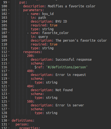
Task: Collapse the put block fold arrow on line 99
Action: [x=9, y=2]
